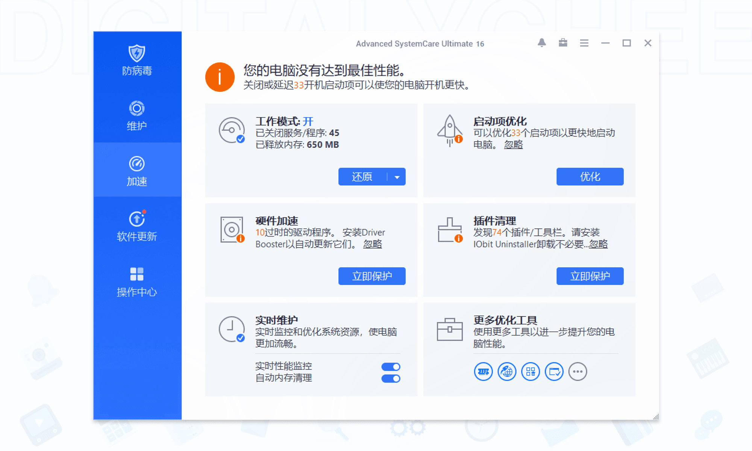752x451 pixels.
Task: Click the RAM memory cleaner circular icon
Action: tap(483, 371)
